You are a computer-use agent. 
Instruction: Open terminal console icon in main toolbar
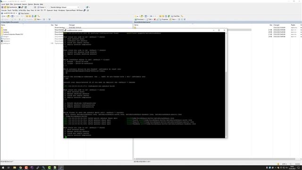click(19, 7)
